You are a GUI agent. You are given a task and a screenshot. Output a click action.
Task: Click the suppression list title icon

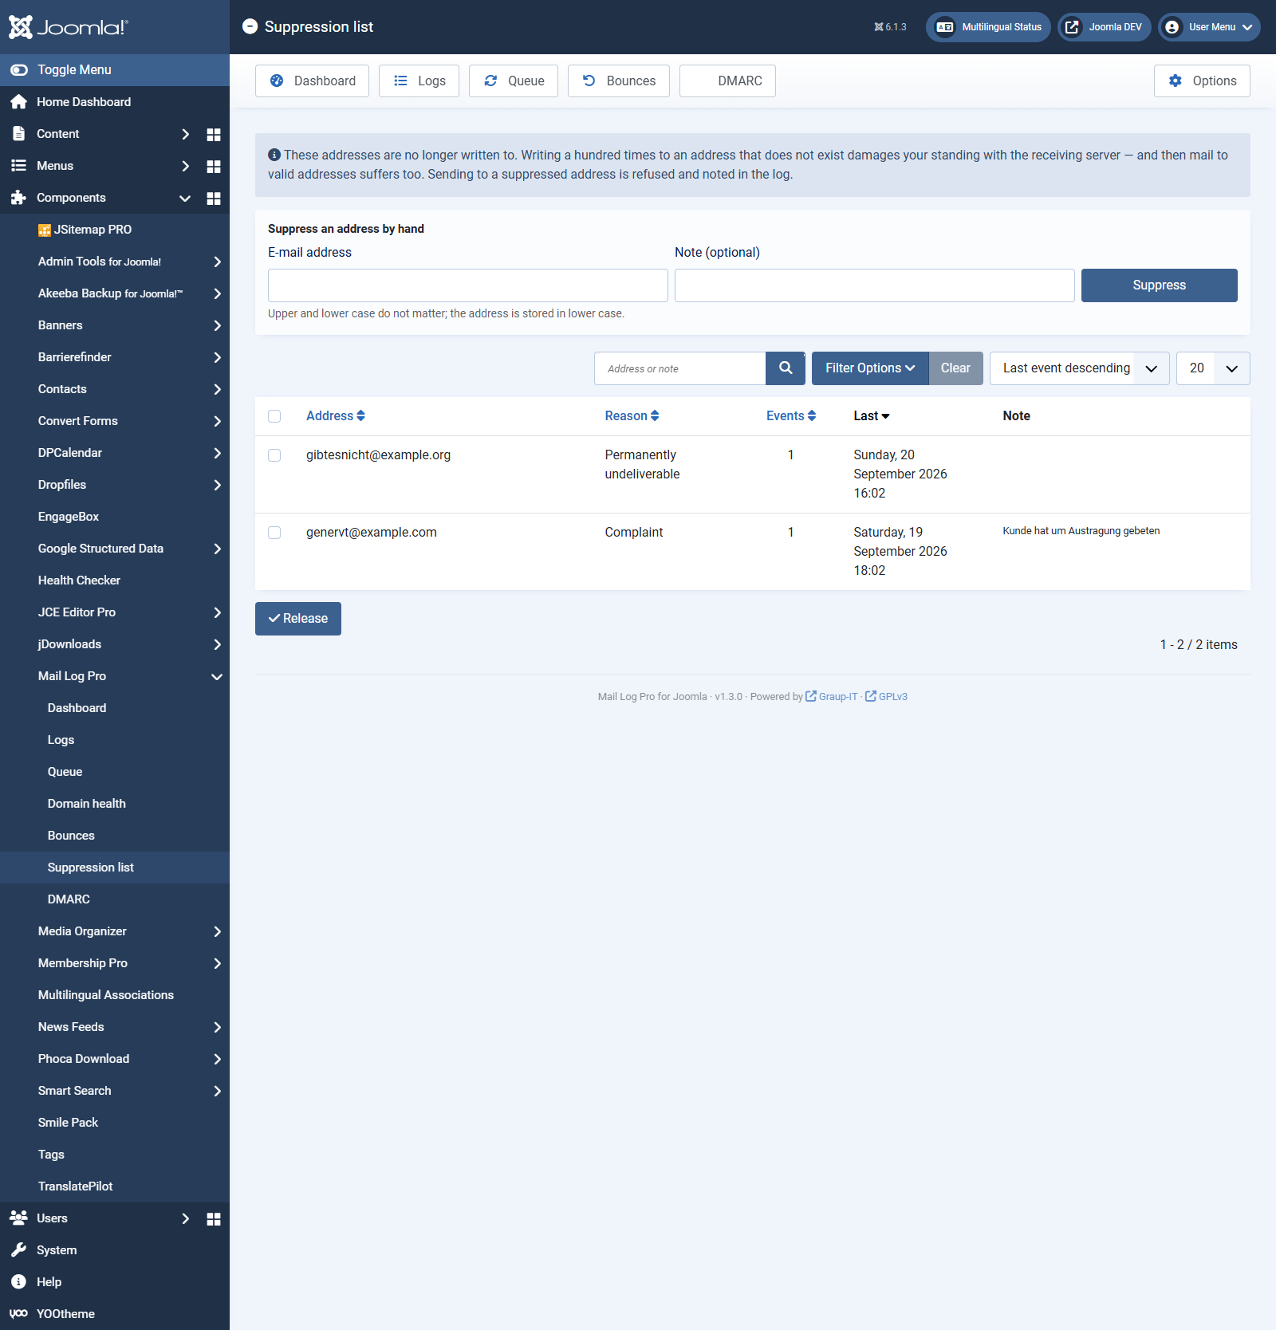click(x=250, y=26)
